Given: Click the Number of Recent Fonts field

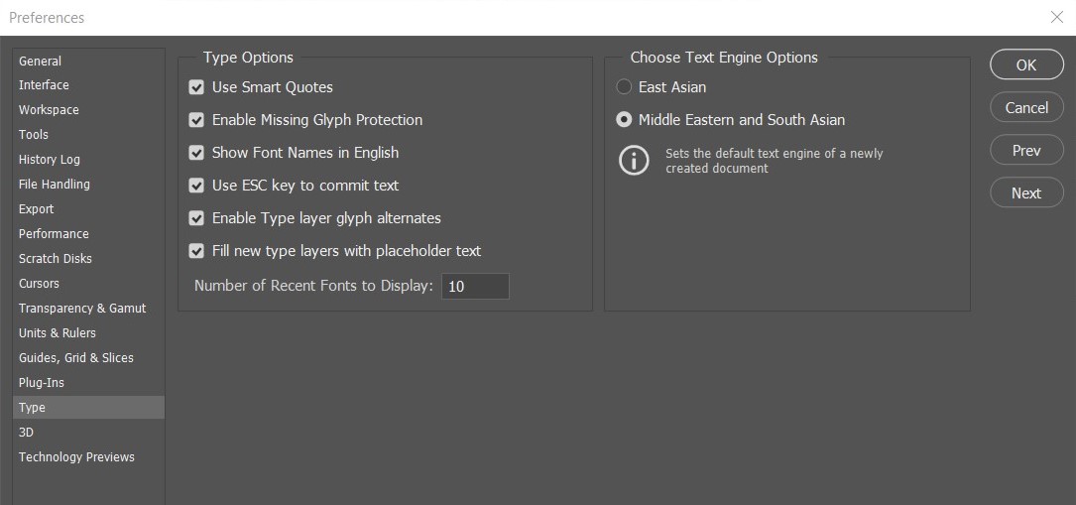Looking at the screenshot, I should point(475,287).
